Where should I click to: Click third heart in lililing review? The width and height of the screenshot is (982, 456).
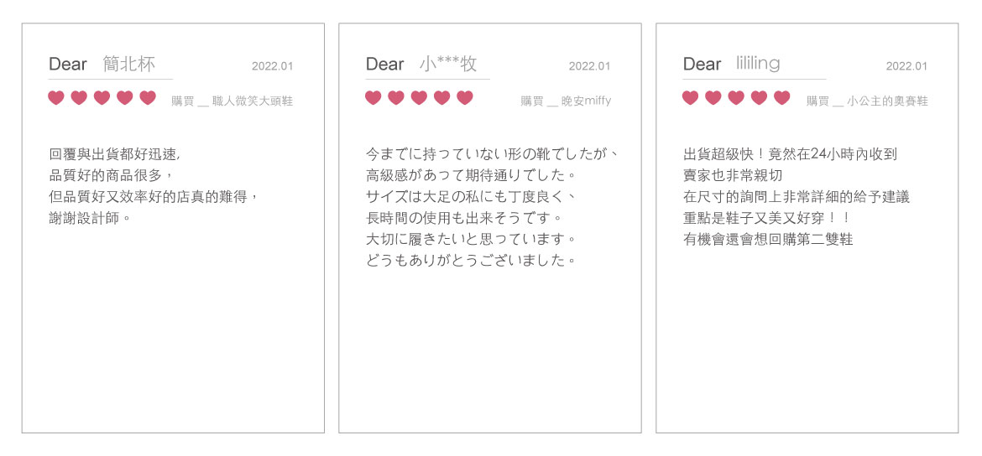[x=736, y=98]
